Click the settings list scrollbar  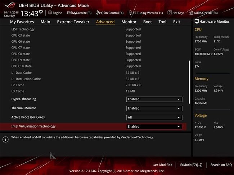point(189,82)
